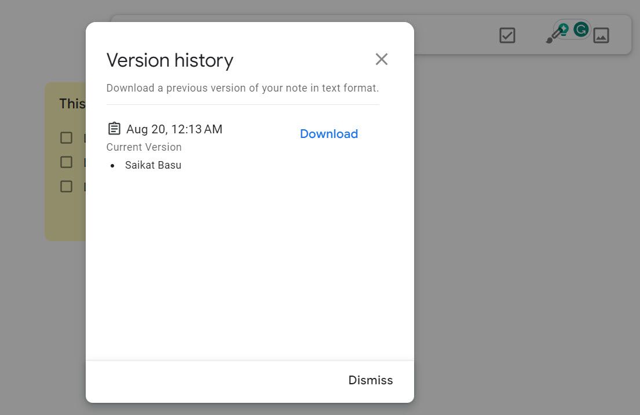Screen dimensions: 640x415
Task: Check the first checklist item
Action: 65,138
